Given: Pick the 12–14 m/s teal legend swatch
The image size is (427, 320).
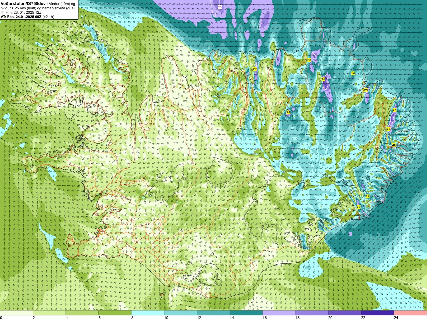Looking at the screenshot, I should tap(213, 313).
